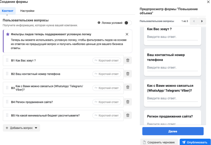Select the "Контент" tab
The image size is (211, 145).
coord(8,11)
